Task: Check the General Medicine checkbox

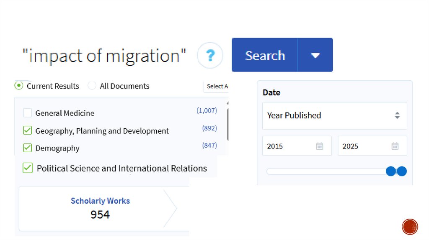Action: click(x=28, y=113)
